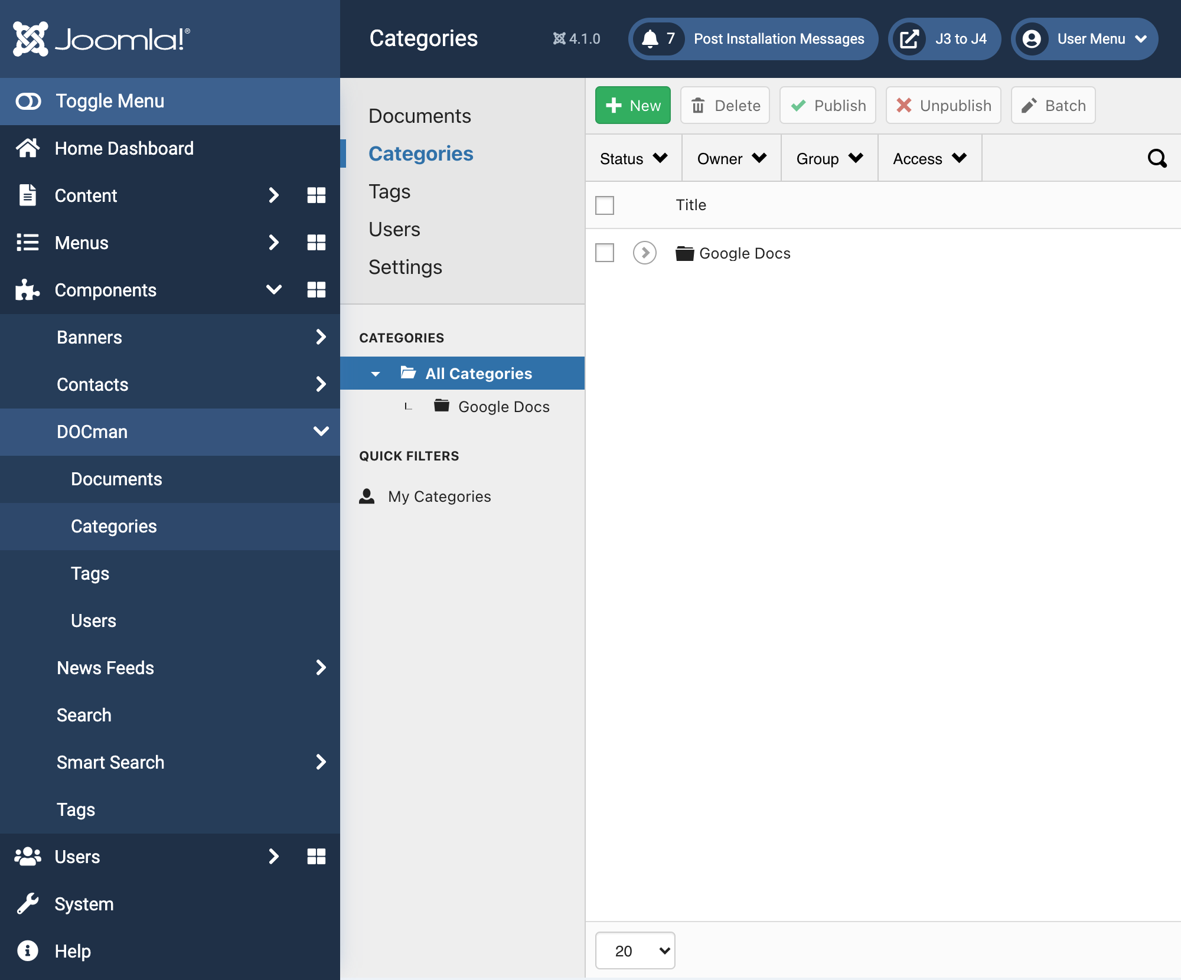This screenshot has width=1181, height=980.
Task: Open the Content dashboard grid icon
Action: (x=317, y=195)
